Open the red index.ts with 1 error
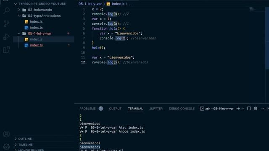The width and height of the screenshot is (269, 151). (x=37, y=45)
